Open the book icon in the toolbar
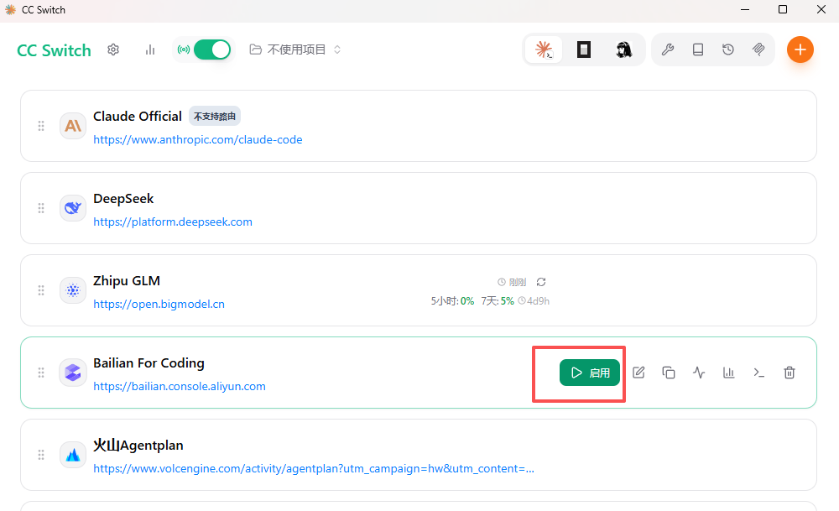The height and width of the screenshot is (511, 839). click(x=698, y=50)
